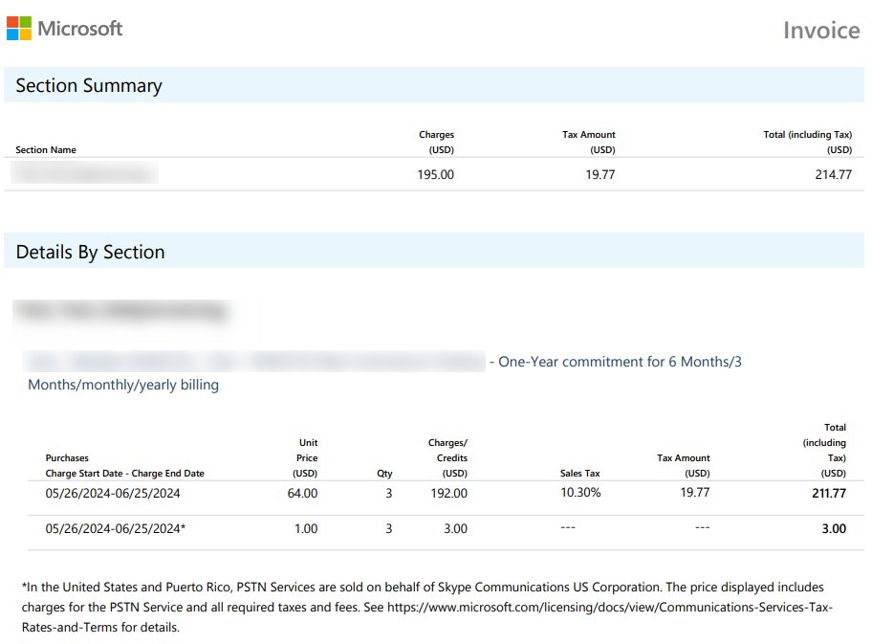Click the 'Rates-and-Terms for details.' line
Viewport: 872px width, 644px height.
(x=100, y=628)
